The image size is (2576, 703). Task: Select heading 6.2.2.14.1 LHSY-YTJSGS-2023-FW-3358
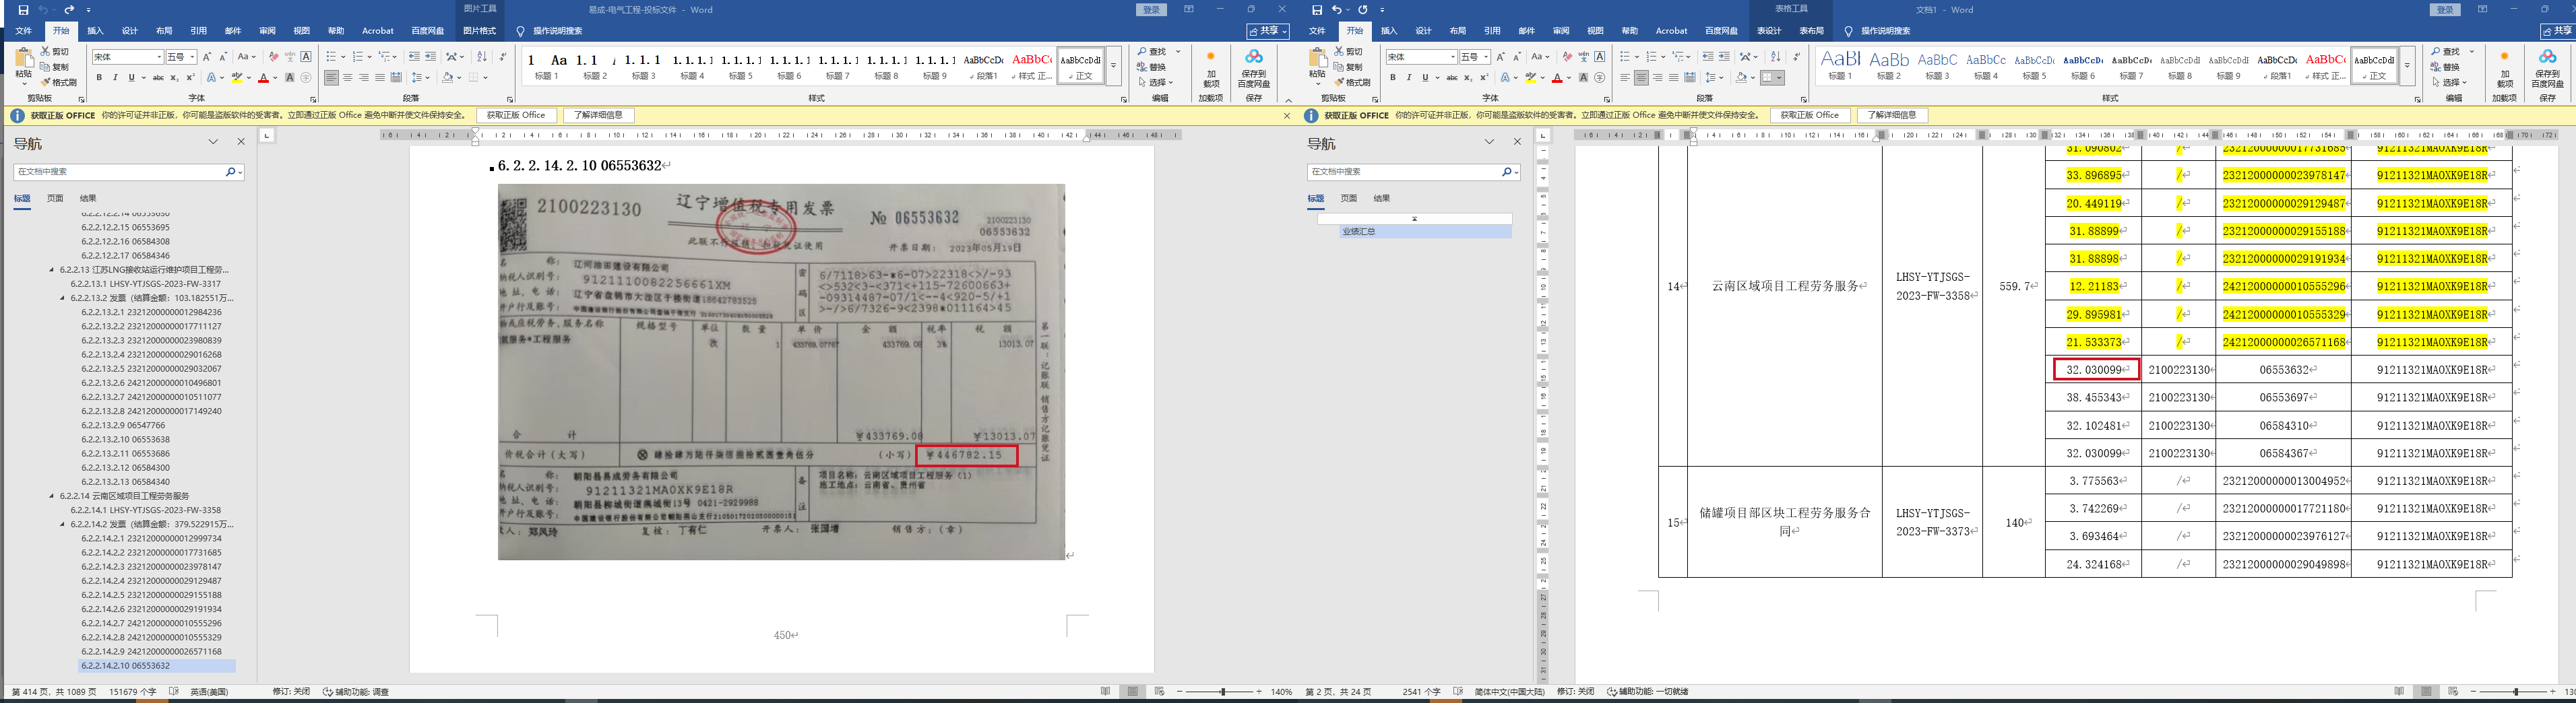(146, 510)
